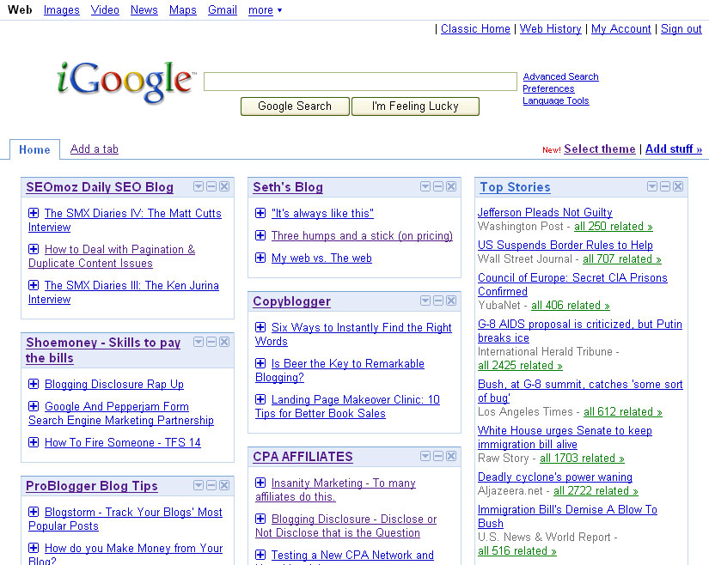Screen dimensions: 709x565
Task: Minimize the SEOmoz Daily SEO Blog gadget
Action: pos(211,186)
